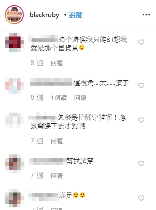Like the comment 這視角....太......讚了
Image resolution: width=156 pixels, height=210 pixels.
pos(141,86)
